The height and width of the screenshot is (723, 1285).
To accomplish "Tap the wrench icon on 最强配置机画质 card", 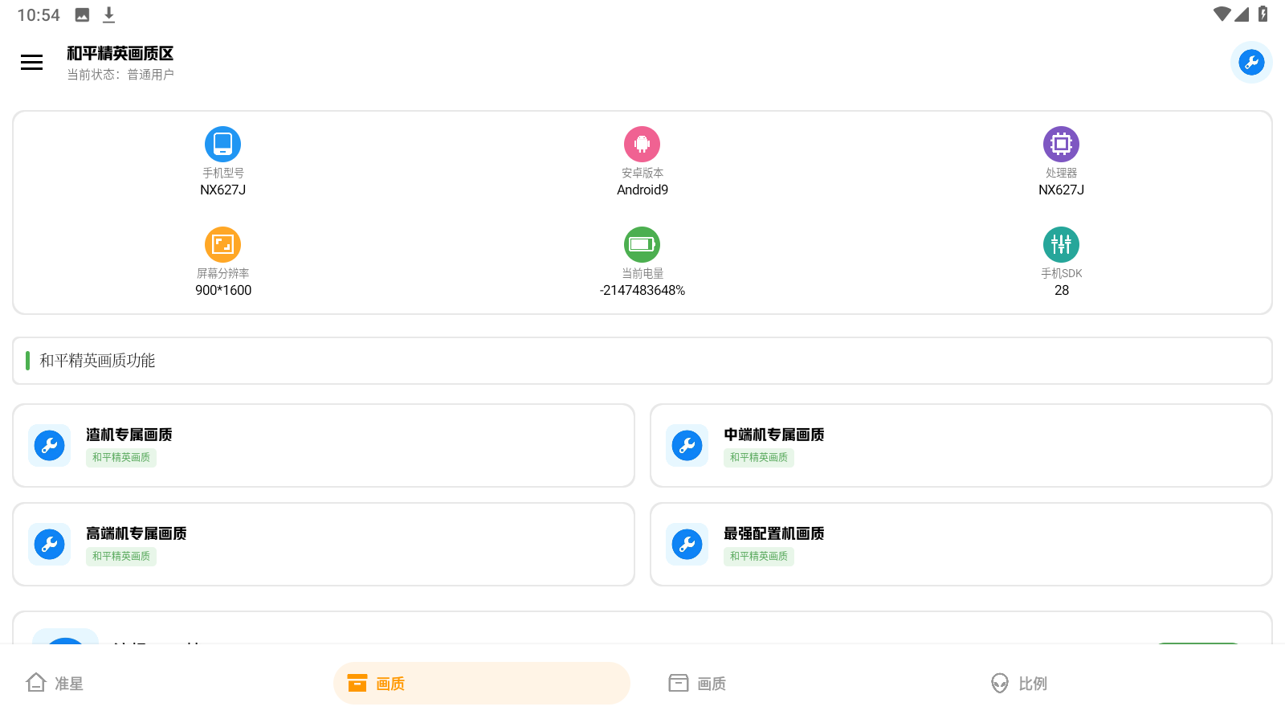I will coord(687,544).
